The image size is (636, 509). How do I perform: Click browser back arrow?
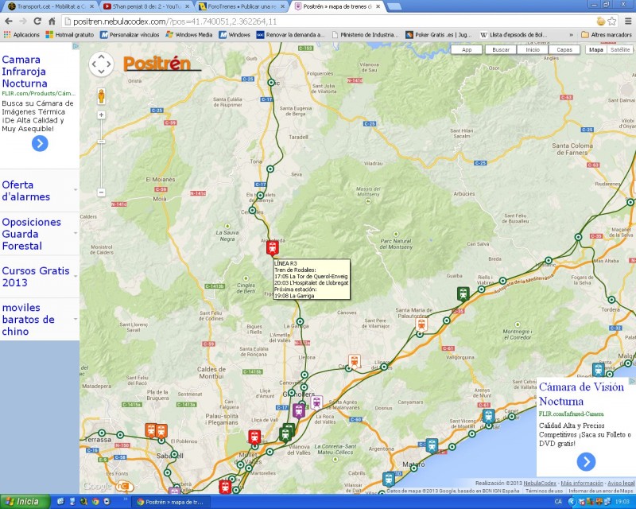click(x=9, y=21)
